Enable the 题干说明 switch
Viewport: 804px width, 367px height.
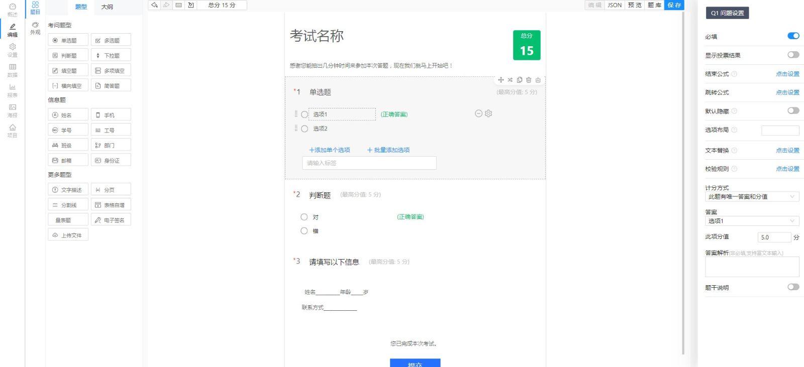pyautogui.click(x=793, y=287)
